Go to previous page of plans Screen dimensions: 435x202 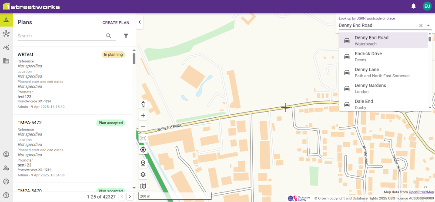tap(121, 197)
